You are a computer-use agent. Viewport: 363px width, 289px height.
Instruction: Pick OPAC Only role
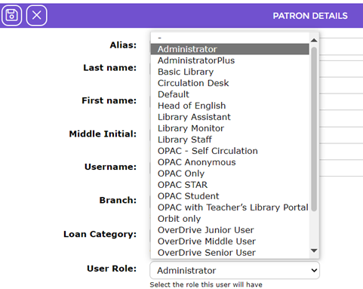[x=230, y=174]
